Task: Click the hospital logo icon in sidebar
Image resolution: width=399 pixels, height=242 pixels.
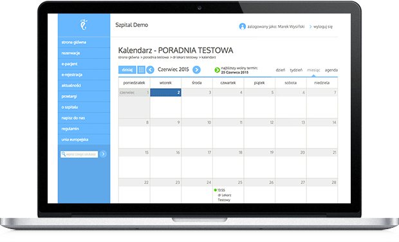Action: 84,24
